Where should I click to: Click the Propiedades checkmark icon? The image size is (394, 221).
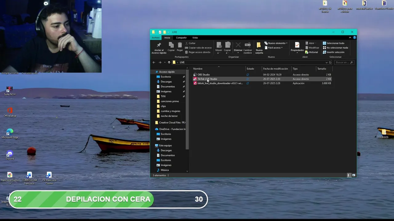coord(297,45)
